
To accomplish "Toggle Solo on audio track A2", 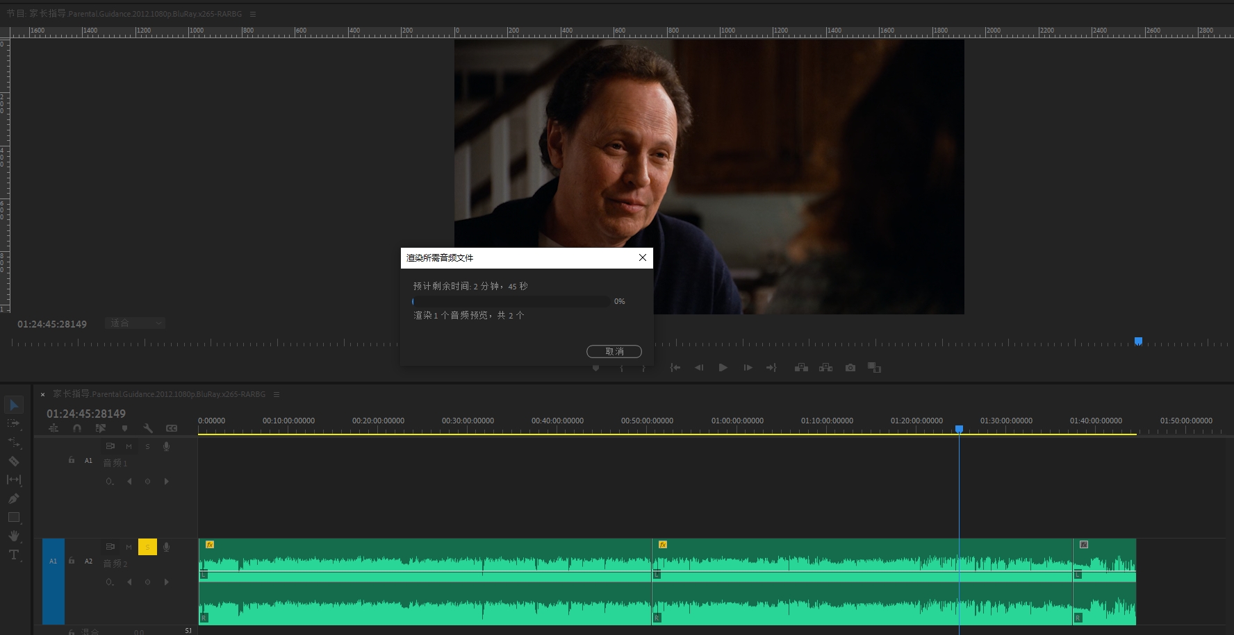I will point(147,547).
